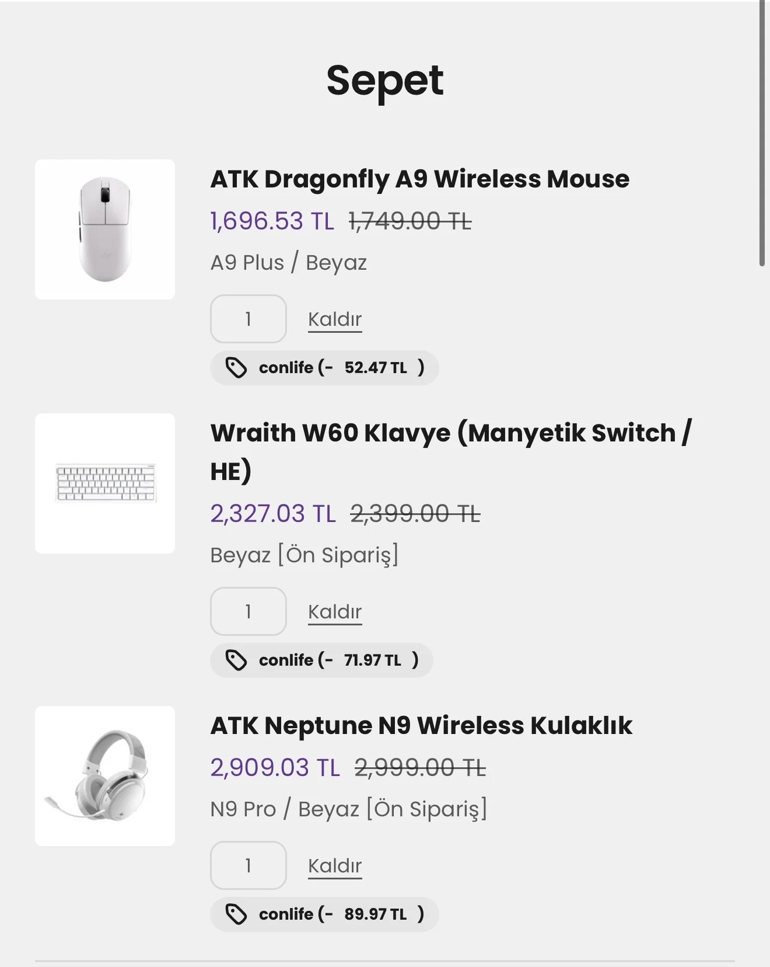The image size is (770, 967).
Task: Remove the Wraith W60 keyboard via Kaldır
Action: coord(335,612)
